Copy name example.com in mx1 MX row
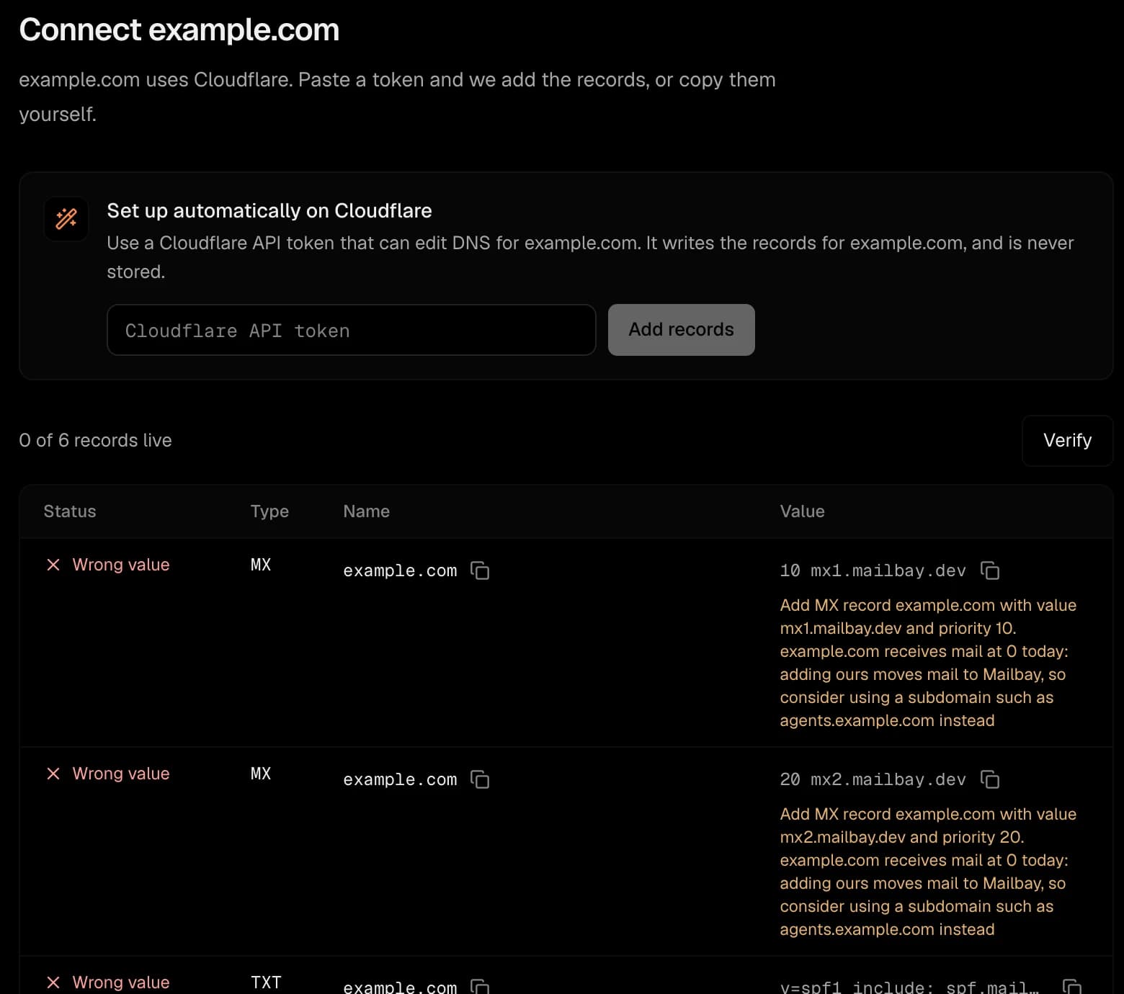Image resolution: width=1124 pixels, height=994 pixels. 480,570
